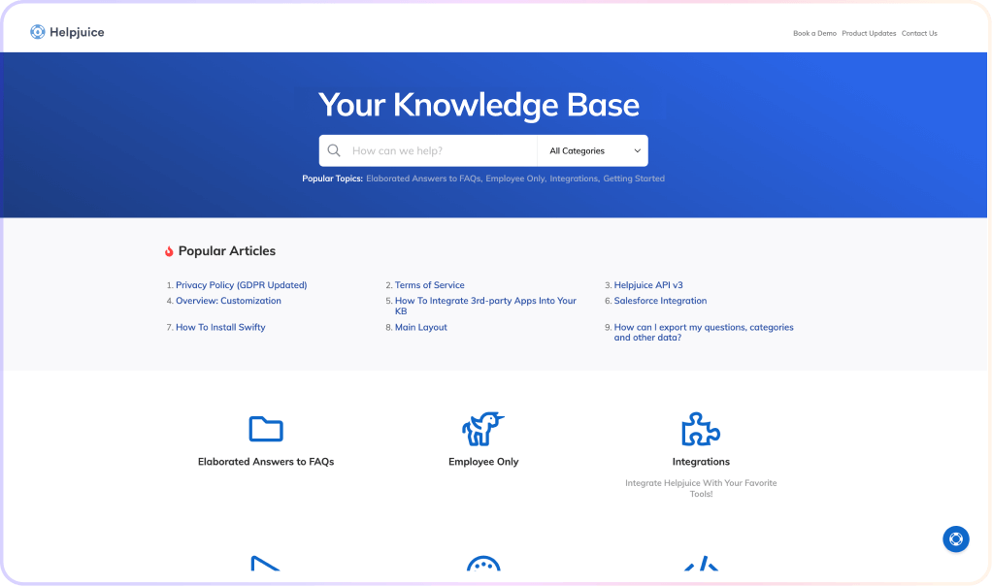The width and height of the screenshot is (992, 586).
Task: Open How To Integrate 3rd-party Apps article
Action: tap(485, 306)
